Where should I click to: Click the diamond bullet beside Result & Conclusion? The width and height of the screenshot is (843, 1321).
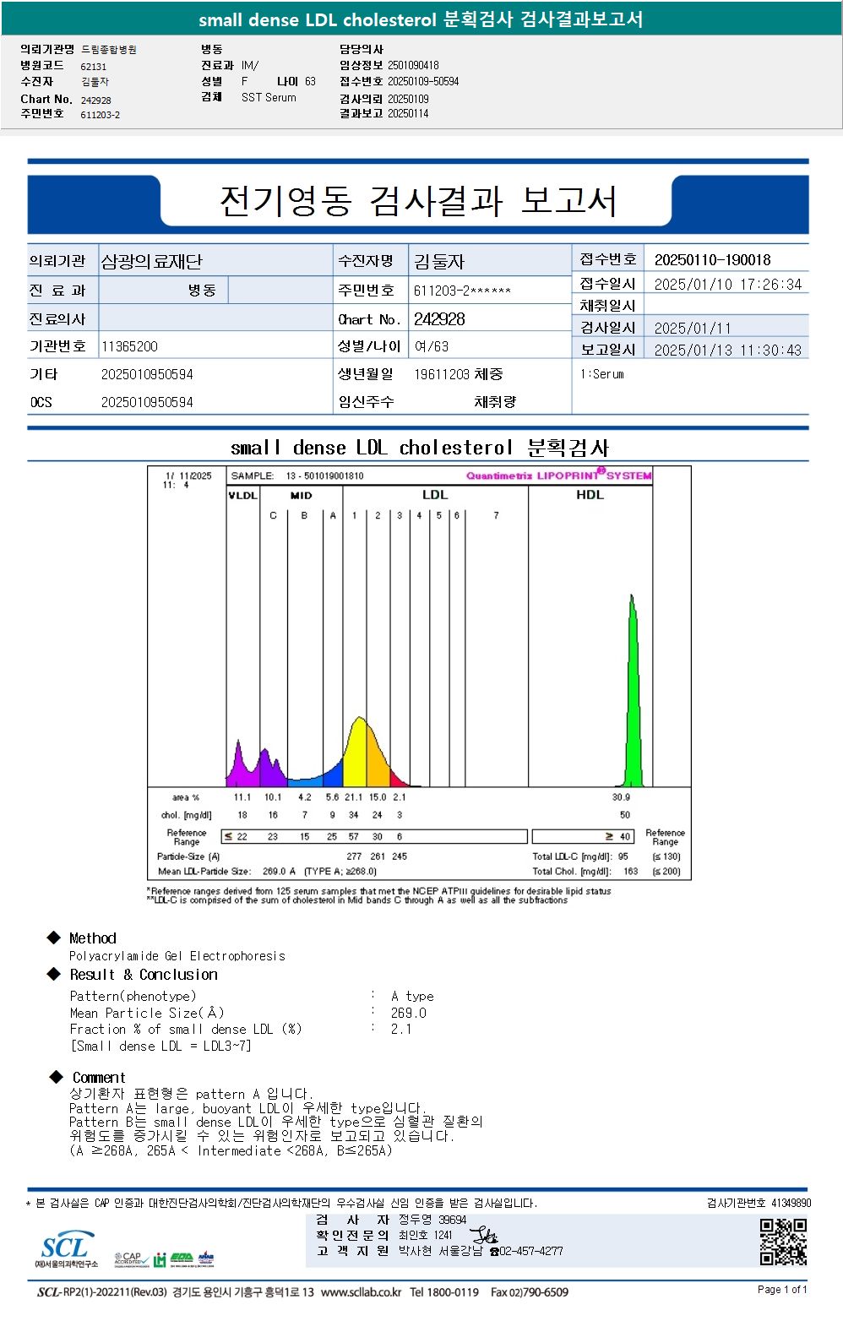[x=54, y=974]
